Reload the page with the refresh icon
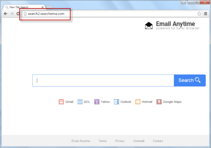This screenshot has width=211, height=148. pos(18,14)
